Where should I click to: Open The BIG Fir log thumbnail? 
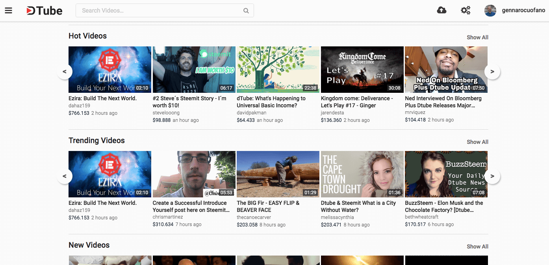(278, 174)
